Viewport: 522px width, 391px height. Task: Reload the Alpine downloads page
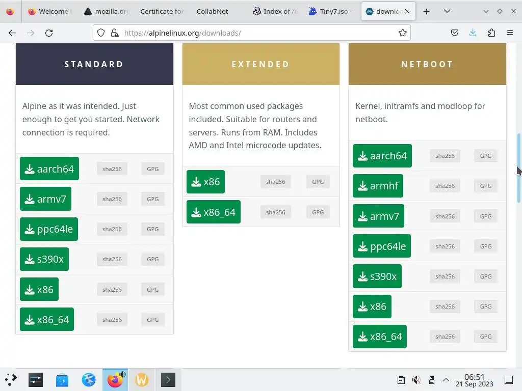click(49, 33)
